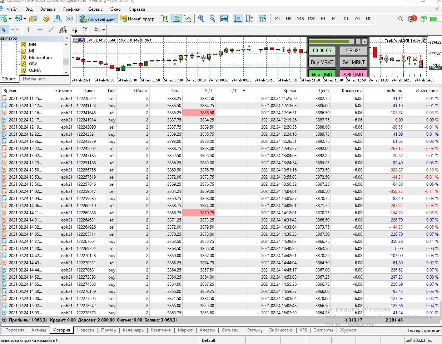Click the Тестер стратегий tab
442x344 pixels.
coord(423,330)
